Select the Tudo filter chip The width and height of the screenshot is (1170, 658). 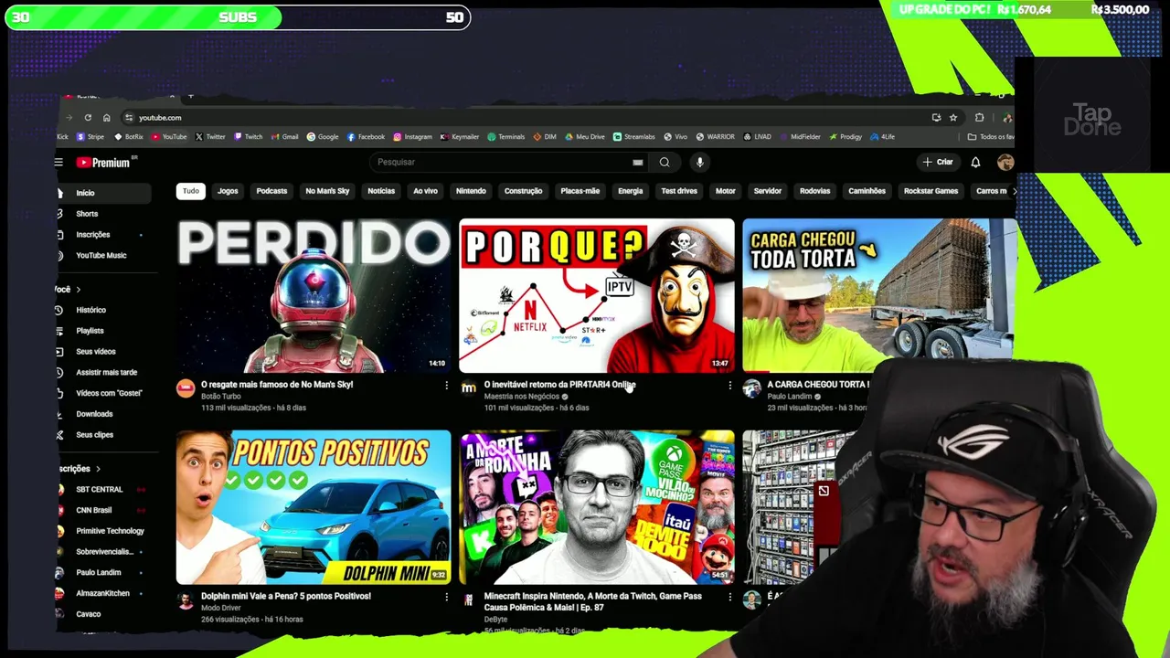pos(190,191)
